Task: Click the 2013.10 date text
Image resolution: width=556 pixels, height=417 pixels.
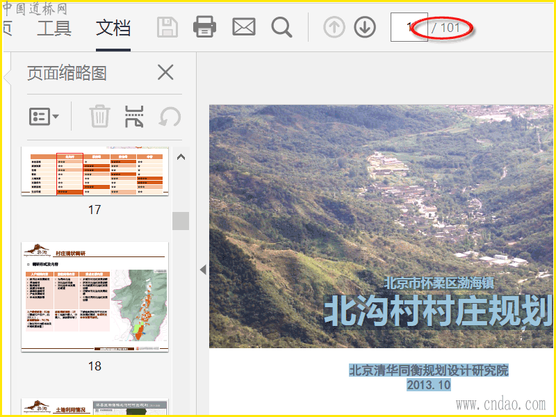Action: (429, 385)
